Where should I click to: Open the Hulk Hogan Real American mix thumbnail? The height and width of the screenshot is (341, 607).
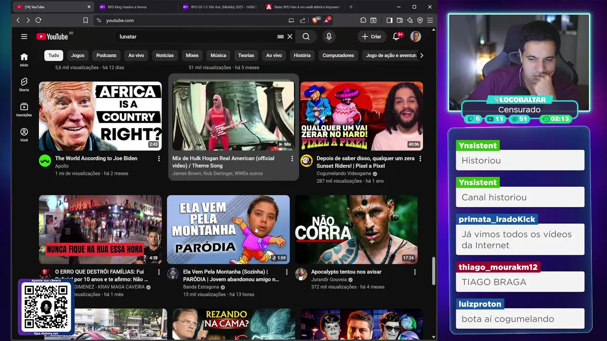pos(233,116)
